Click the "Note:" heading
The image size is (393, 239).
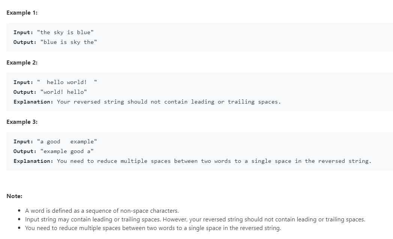14,196
